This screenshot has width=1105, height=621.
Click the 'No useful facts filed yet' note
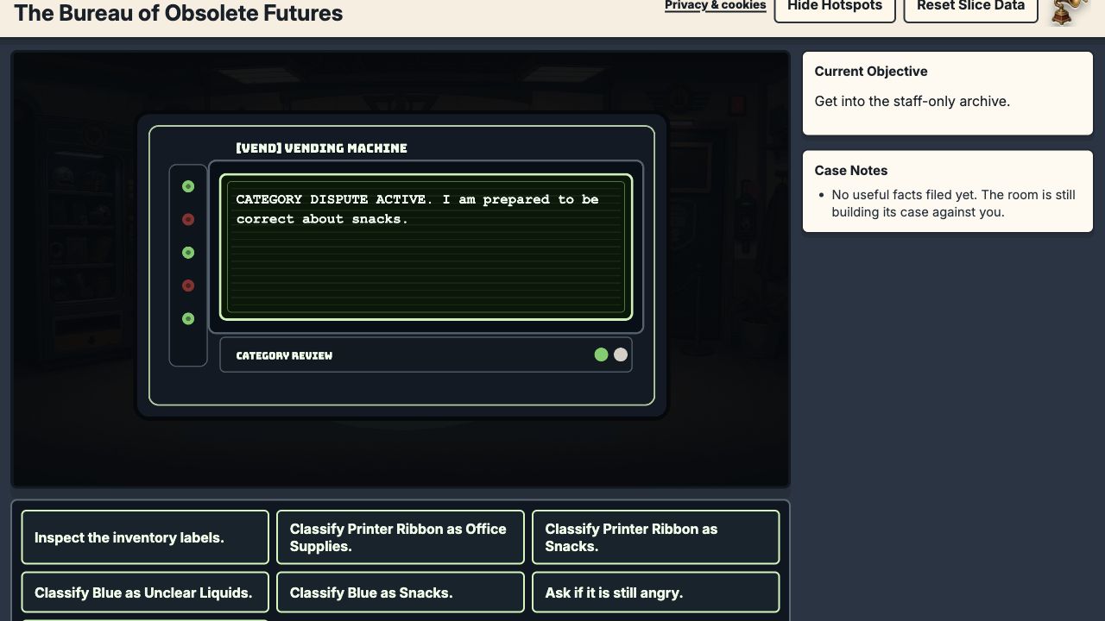point(953,204)
